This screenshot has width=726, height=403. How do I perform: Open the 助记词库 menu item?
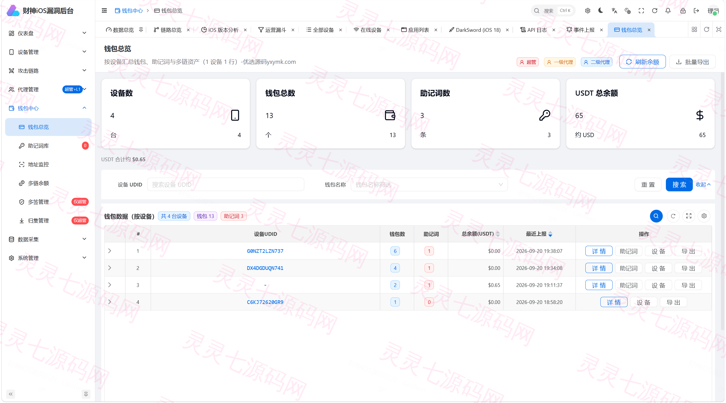point(48,146)
